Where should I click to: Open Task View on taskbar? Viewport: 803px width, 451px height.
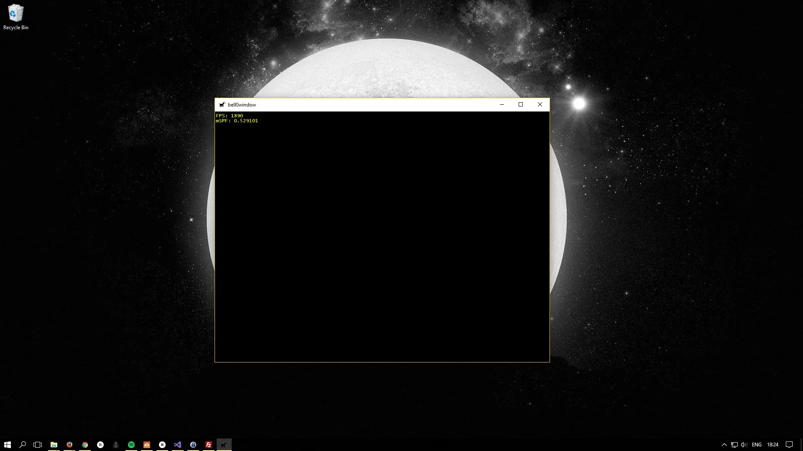pos(38,445)
